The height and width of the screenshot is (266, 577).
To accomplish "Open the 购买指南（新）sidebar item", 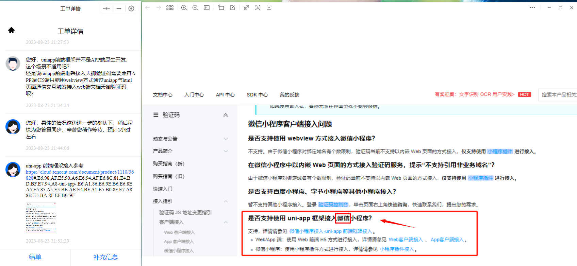I will [169, 164].
